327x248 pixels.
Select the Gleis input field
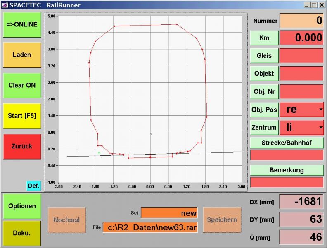[301, 55]
